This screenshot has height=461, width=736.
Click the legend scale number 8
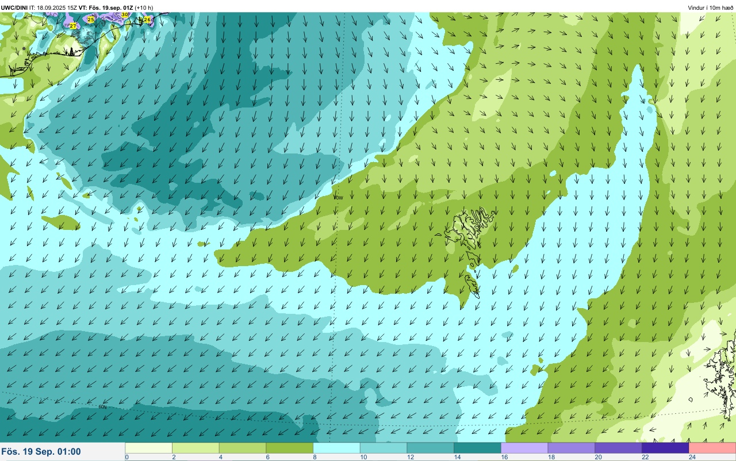tap(314, 457)
